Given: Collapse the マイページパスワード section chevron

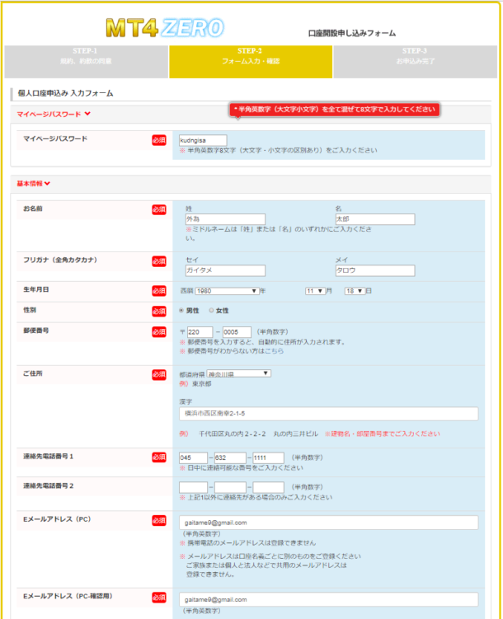Looking at the screenshot, I should pos(87,114).
